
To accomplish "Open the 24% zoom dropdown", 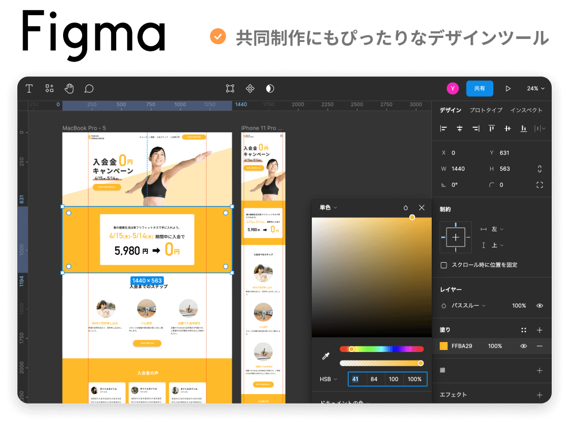I will pos(535,88).
